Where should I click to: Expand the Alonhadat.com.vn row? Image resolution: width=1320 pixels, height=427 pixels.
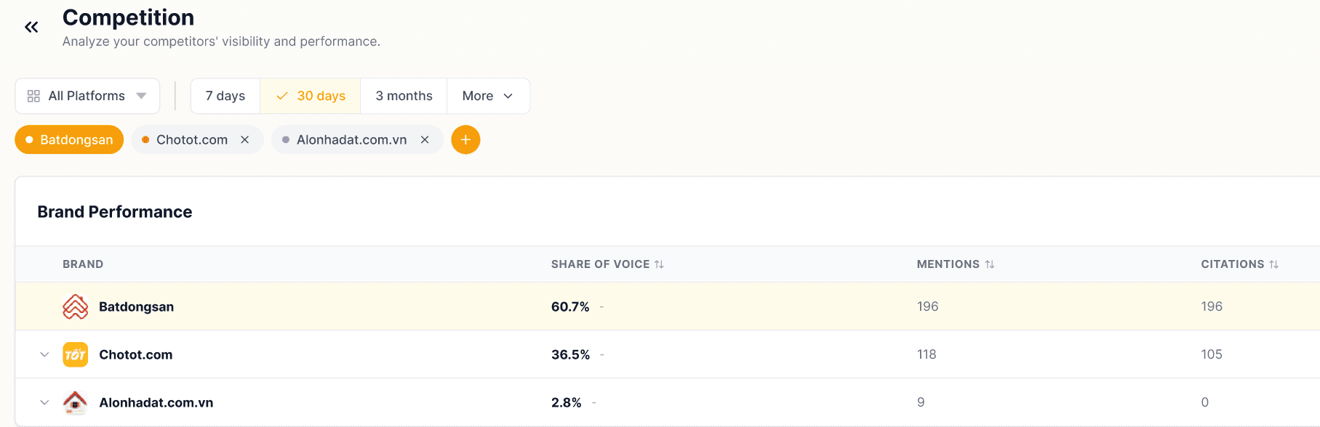44,402
